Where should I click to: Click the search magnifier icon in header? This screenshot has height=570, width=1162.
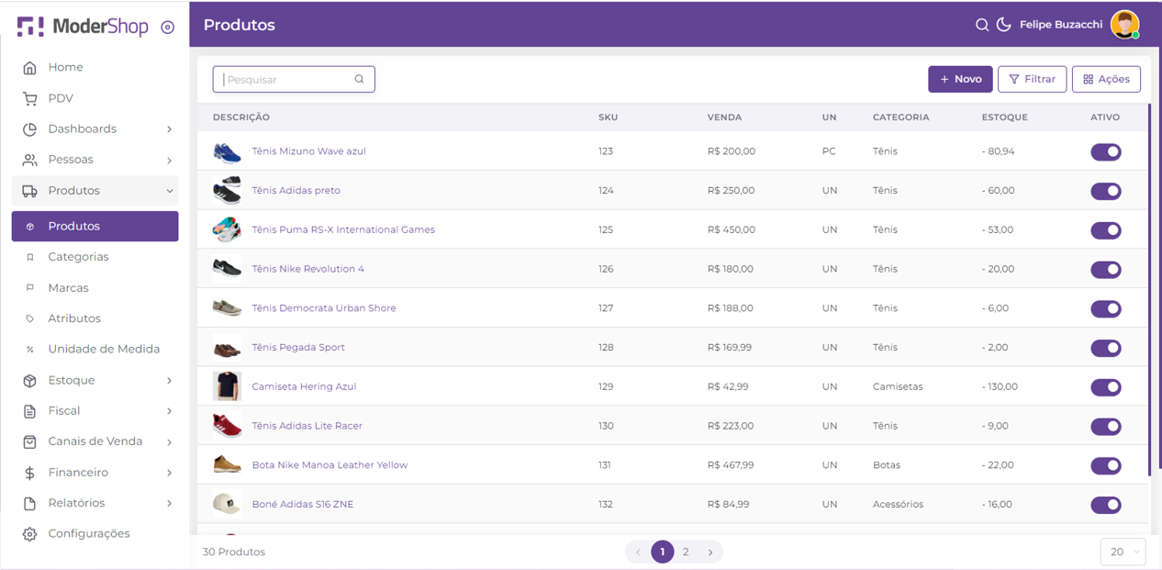coord(982,25)
